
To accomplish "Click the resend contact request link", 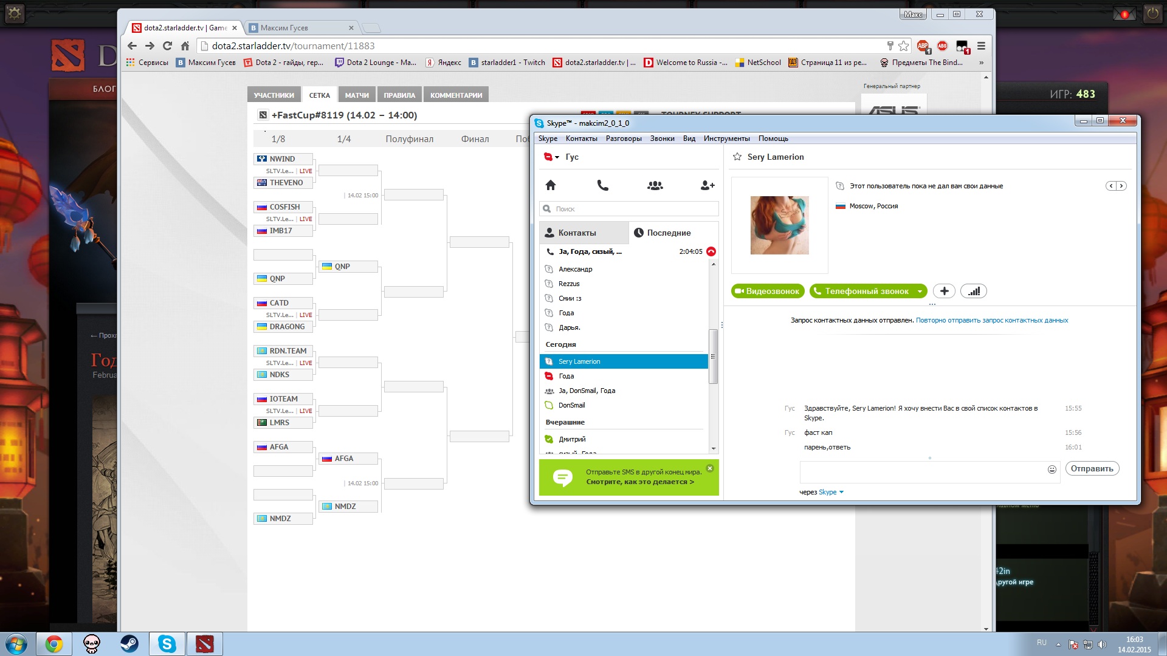I will [991, 320].
